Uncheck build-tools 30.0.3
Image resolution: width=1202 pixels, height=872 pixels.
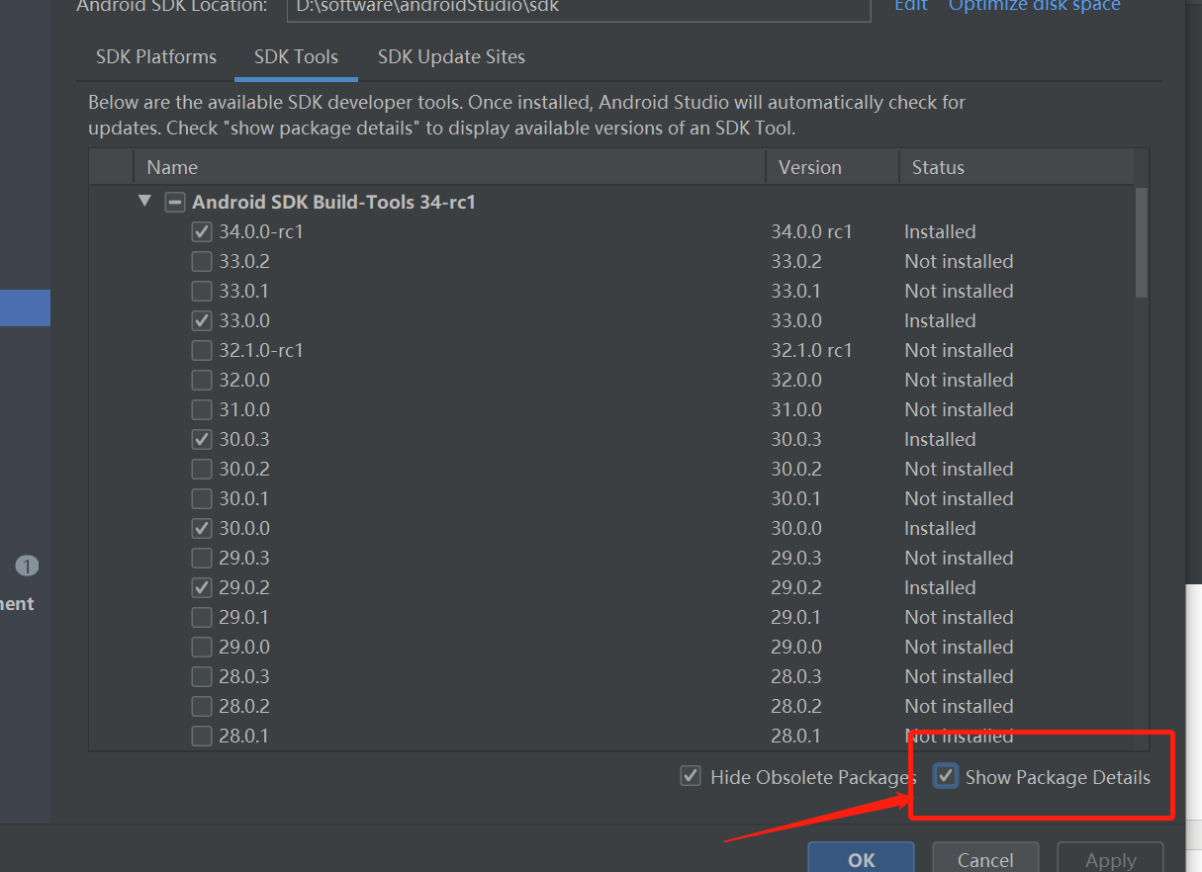coord(202,439)
